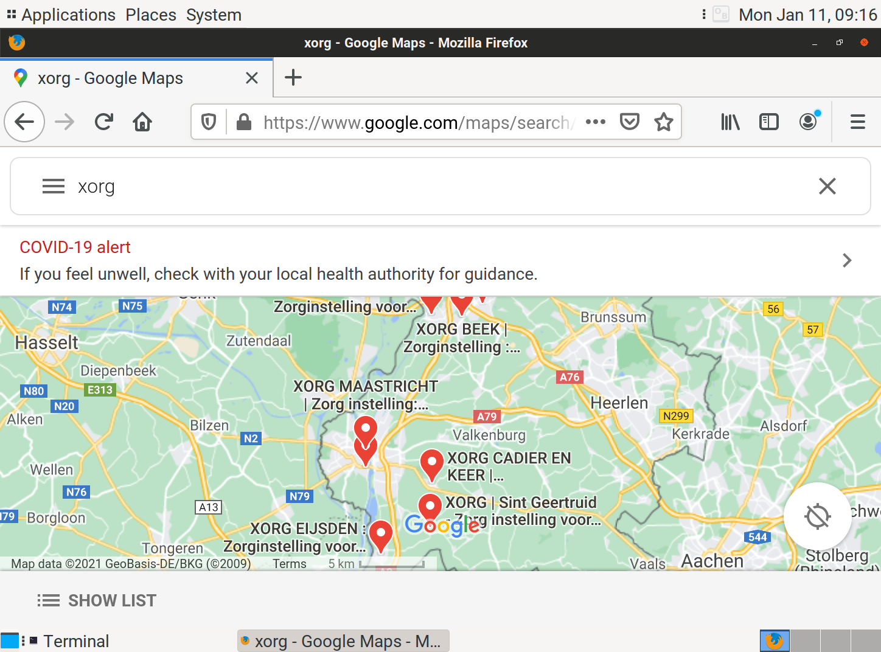The image size is (881, 652).
Task: Select Google Maps window in taskbar
Action: tap(343, 641)
